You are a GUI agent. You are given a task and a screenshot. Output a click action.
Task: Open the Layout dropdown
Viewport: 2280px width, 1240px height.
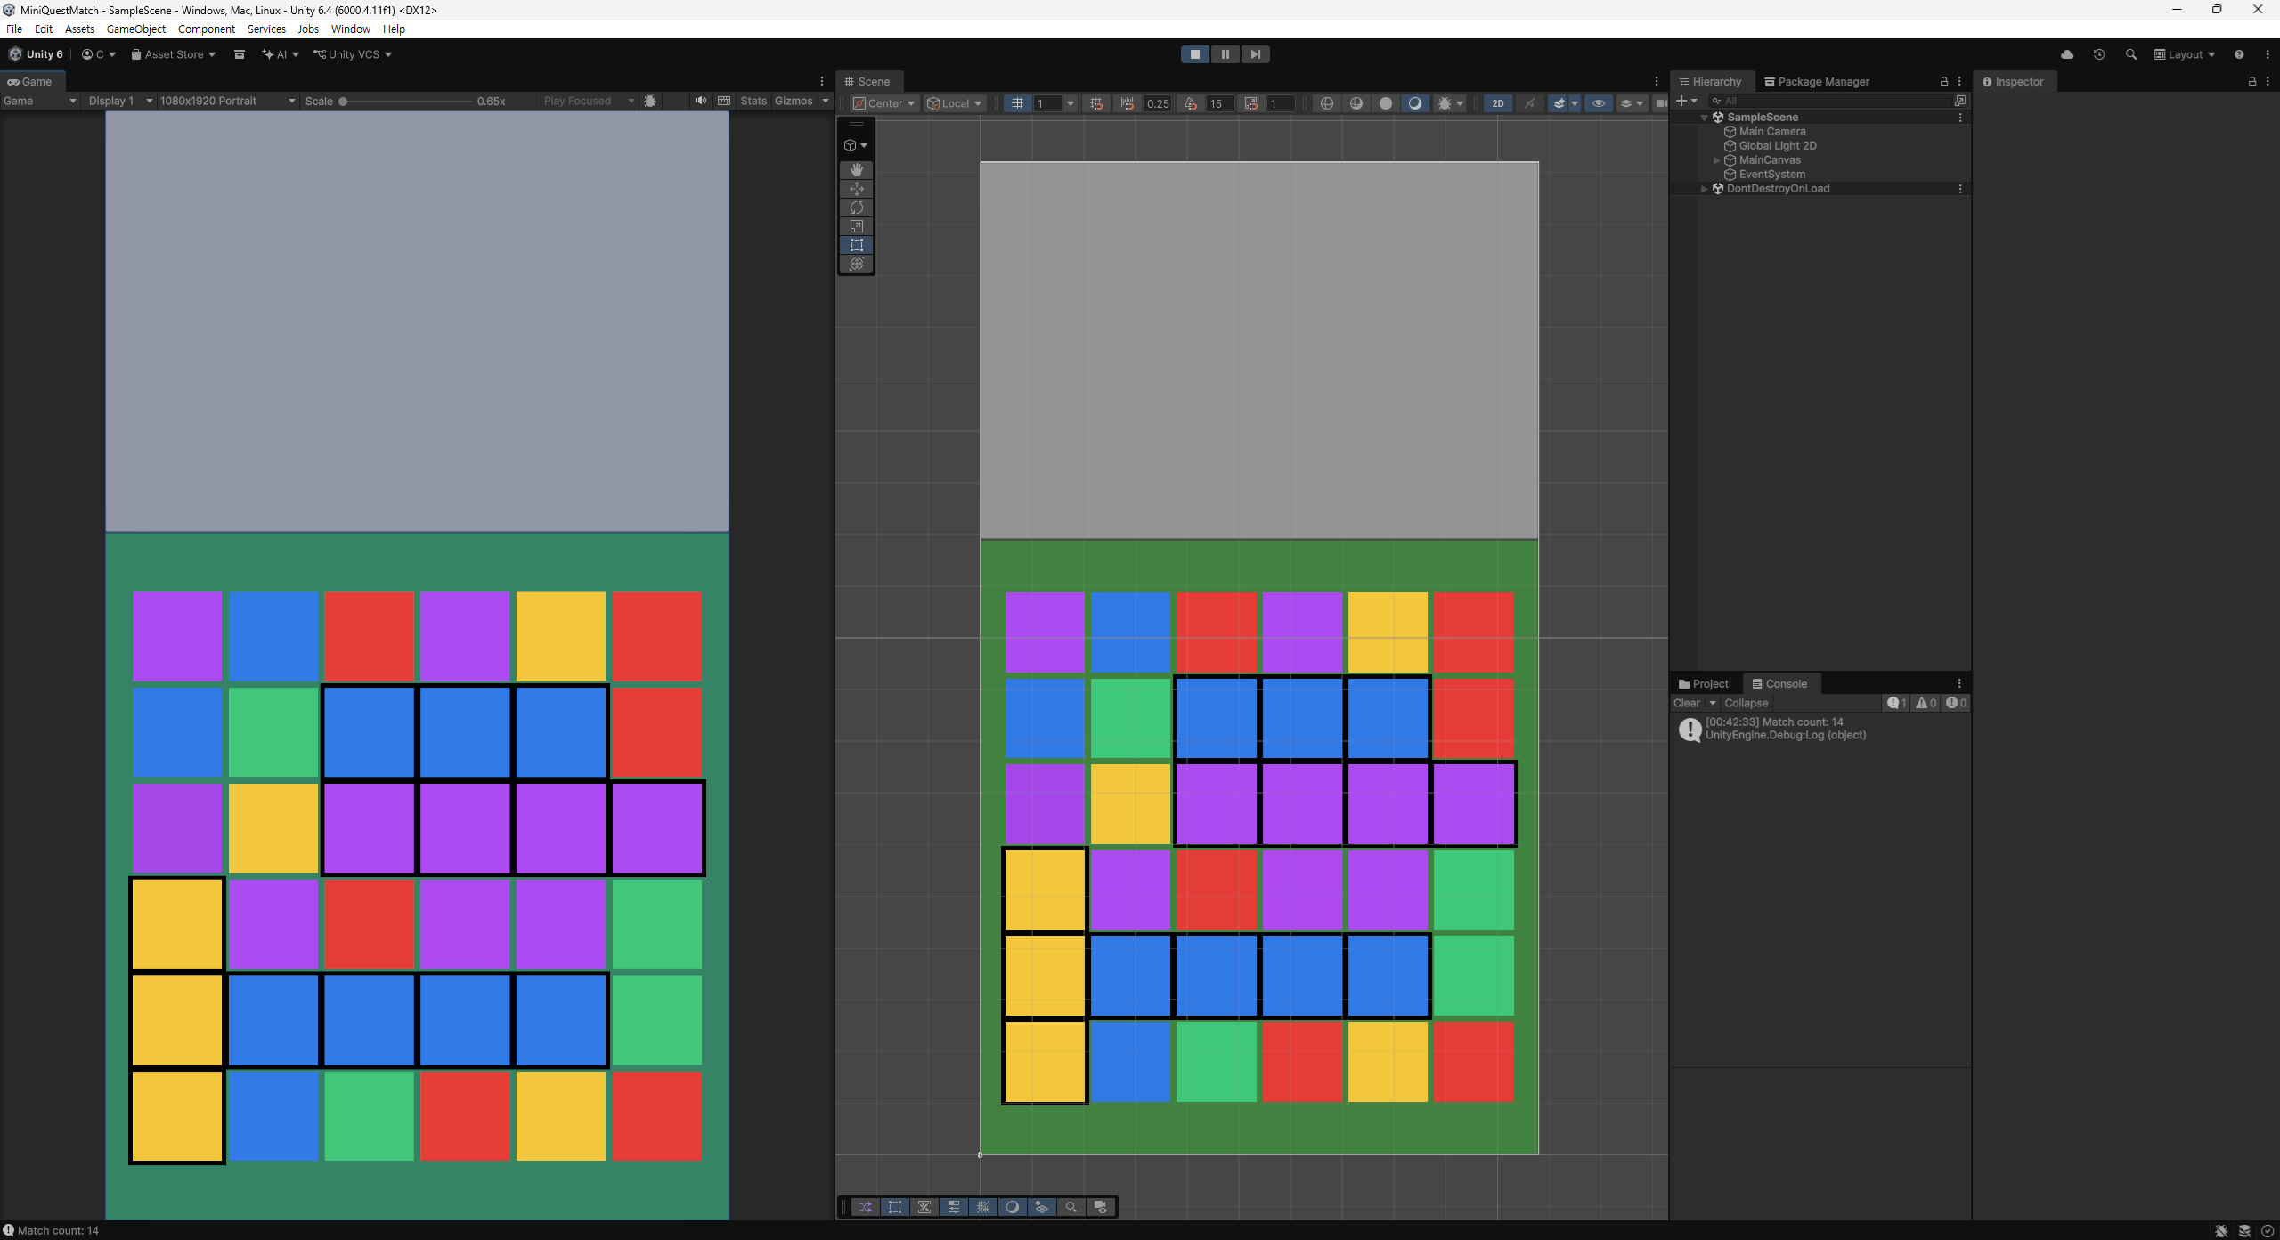click(x=2185, y=54)
